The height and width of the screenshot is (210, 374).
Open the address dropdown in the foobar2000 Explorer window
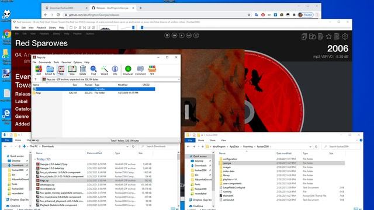coord(310,146)
